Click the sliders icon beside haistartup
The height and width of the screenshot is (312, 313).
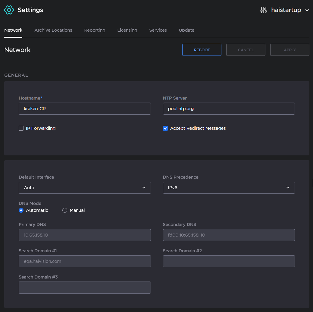264,10
